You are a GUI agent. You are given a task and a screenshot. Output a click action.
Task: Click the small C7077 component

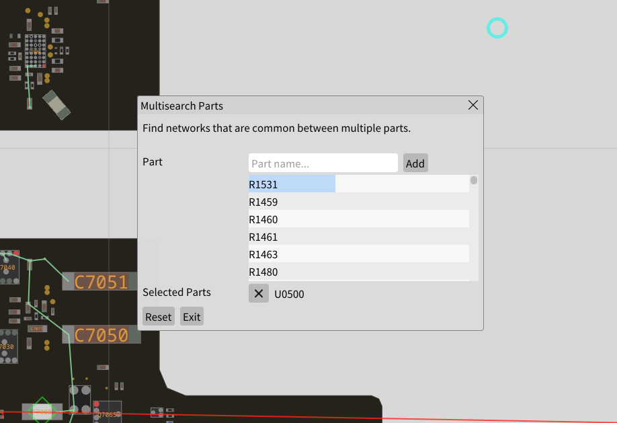point(36,329)
